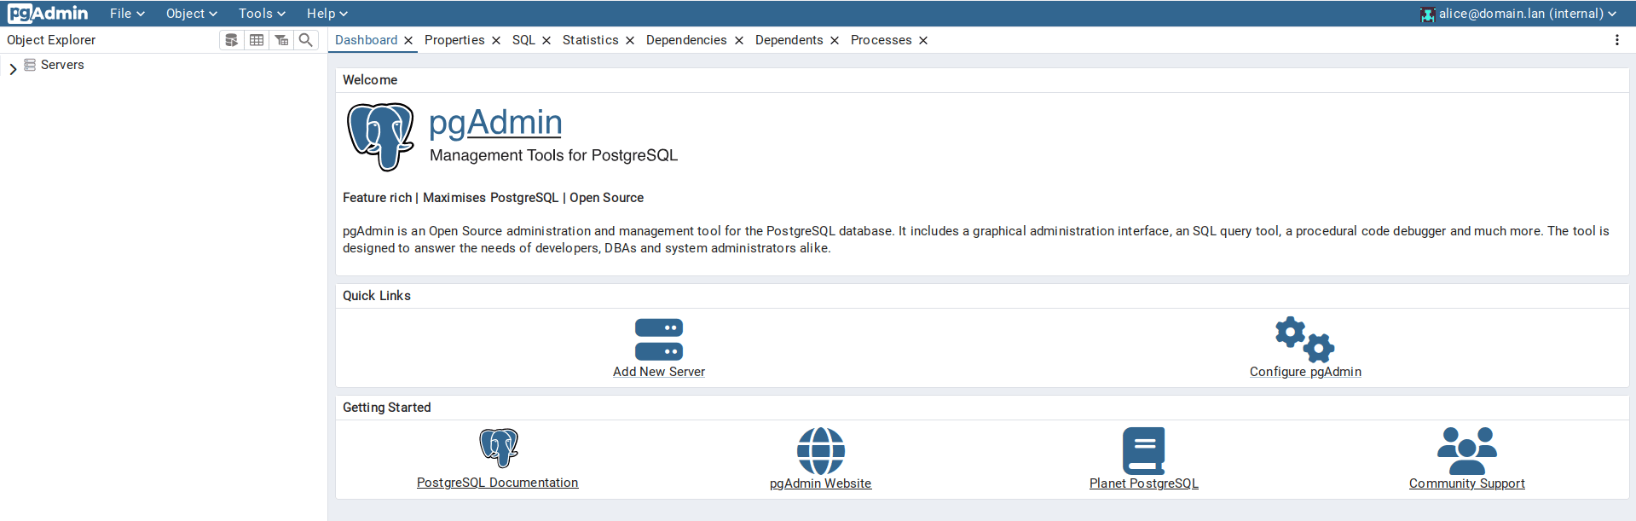
Task: Select the Servers item in the tree
Action: click(x=62, y=65)
